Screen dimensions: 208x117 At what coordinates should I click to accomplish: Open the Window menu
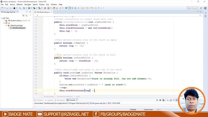[54, 5]
